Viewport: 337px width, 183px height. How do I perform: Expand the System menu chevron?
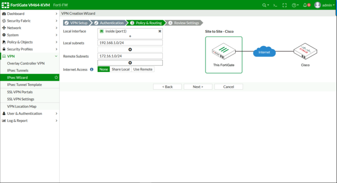(56, 35)
